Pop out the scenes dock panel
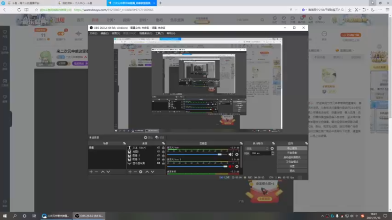The width and height of the screenshot is (392, 220). 124,143
